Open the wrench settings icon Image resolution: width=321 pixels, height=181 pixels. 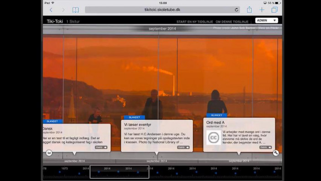point(276,153)
